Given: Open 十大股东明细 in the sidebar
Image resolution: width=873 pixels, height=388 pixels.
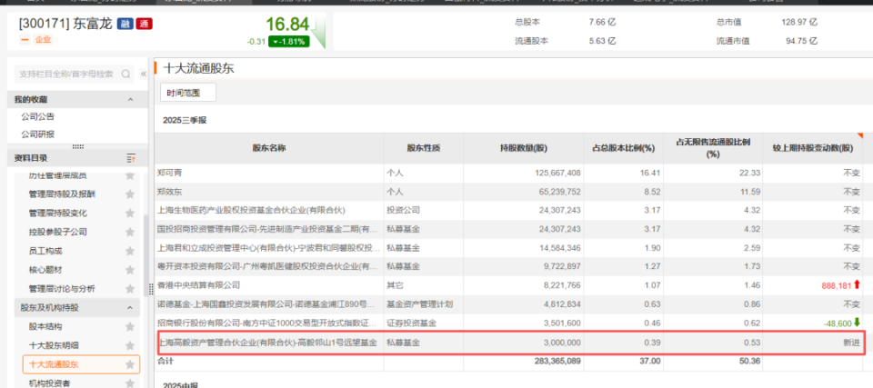Looking at the screenshot, I should coord(54,345).
